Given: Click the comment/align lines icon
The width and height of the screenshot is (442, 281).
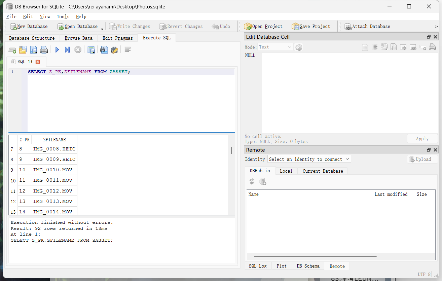Looking at the screenshot, I should click(127, 50).
